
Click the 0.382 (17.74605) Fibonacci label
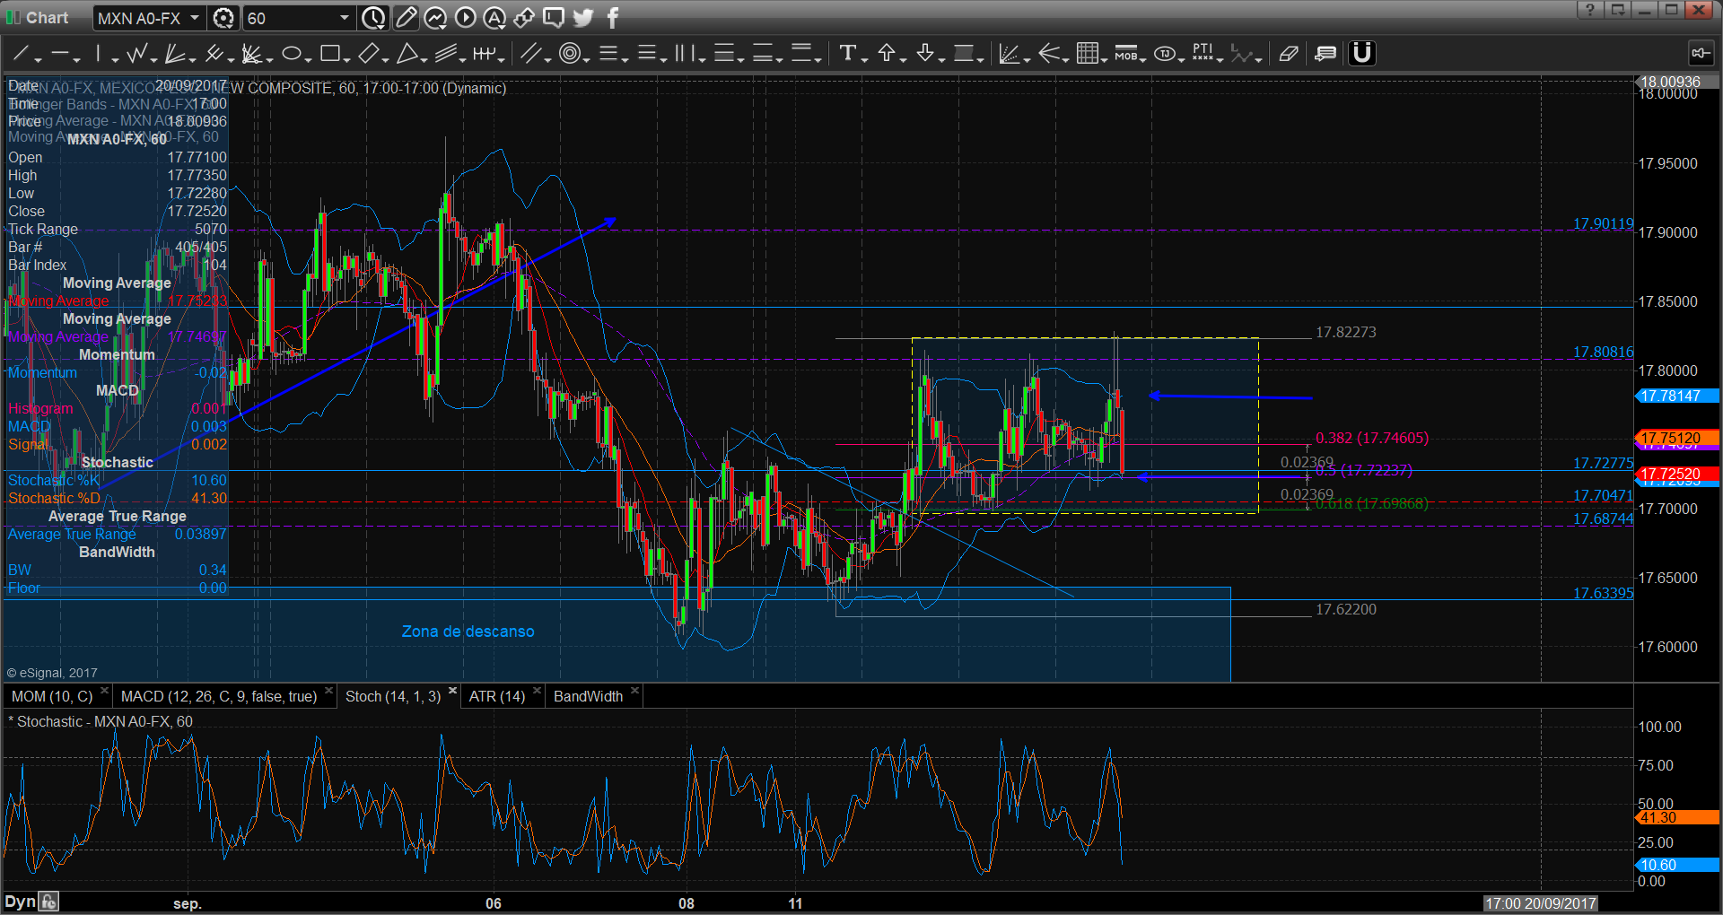(x=1372, y=438)
